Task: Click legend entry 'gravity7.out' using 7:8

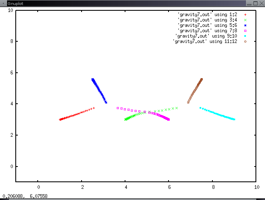Action: (207, 31)
